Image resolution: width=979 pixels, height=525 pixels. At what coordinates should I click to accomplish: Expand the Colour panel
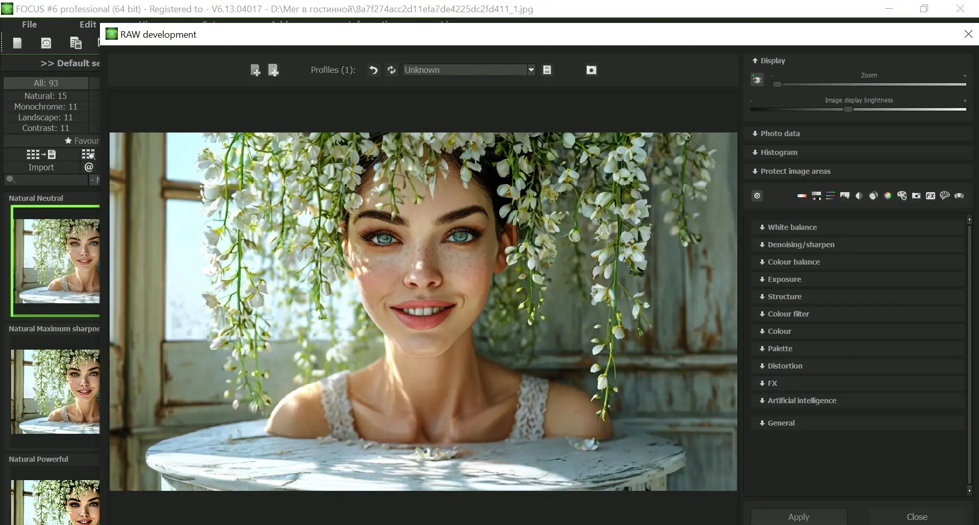[x=858, y=331]
